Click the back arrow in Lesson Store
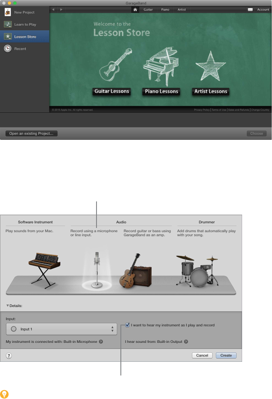The width and height of the screenshot is (272, 399). [x=53, y=9]
